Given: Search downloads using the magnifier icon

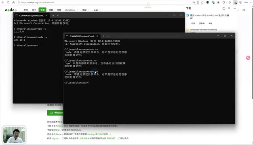Looking at the screenshot, I should [229, 8].
